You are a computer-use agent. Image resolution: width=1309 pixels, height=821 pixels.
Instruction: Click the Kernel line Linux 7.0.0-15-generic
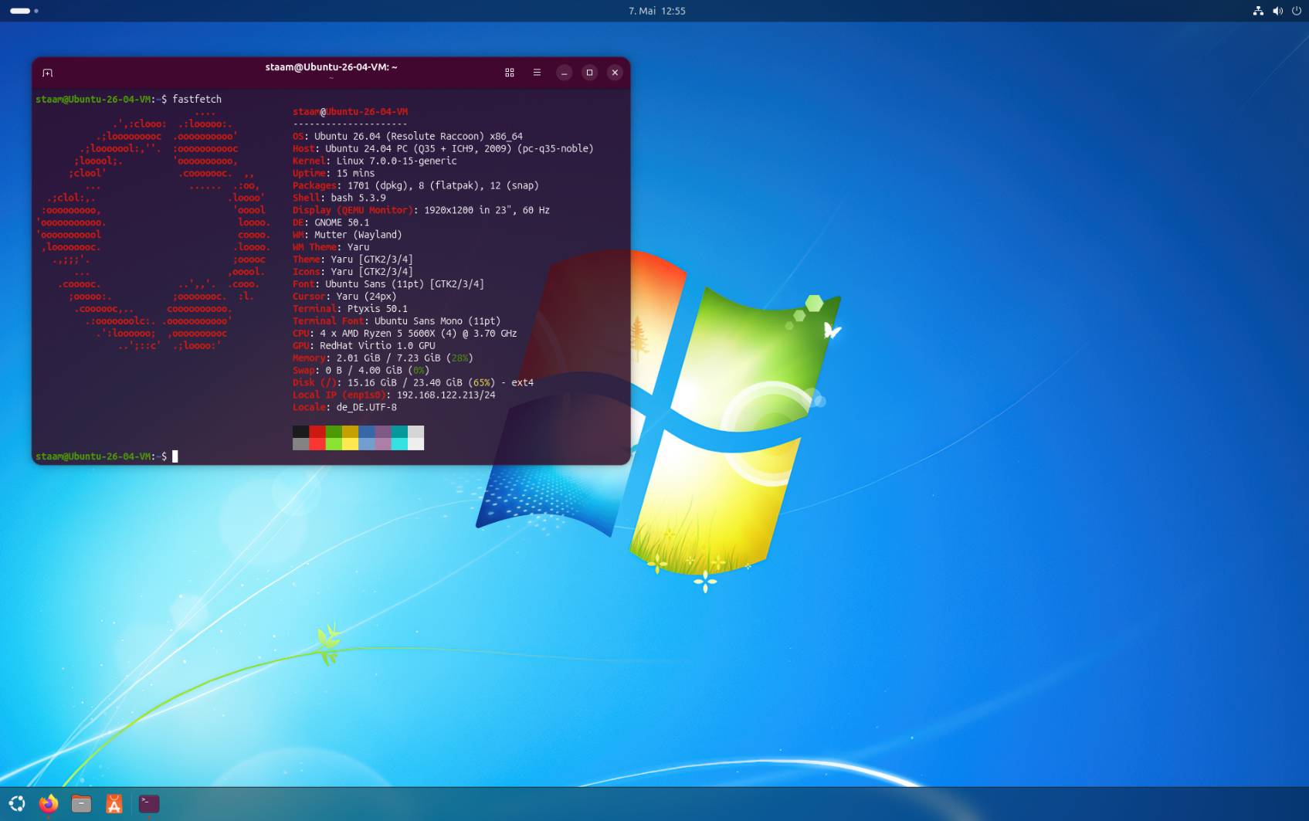(375, 161)
